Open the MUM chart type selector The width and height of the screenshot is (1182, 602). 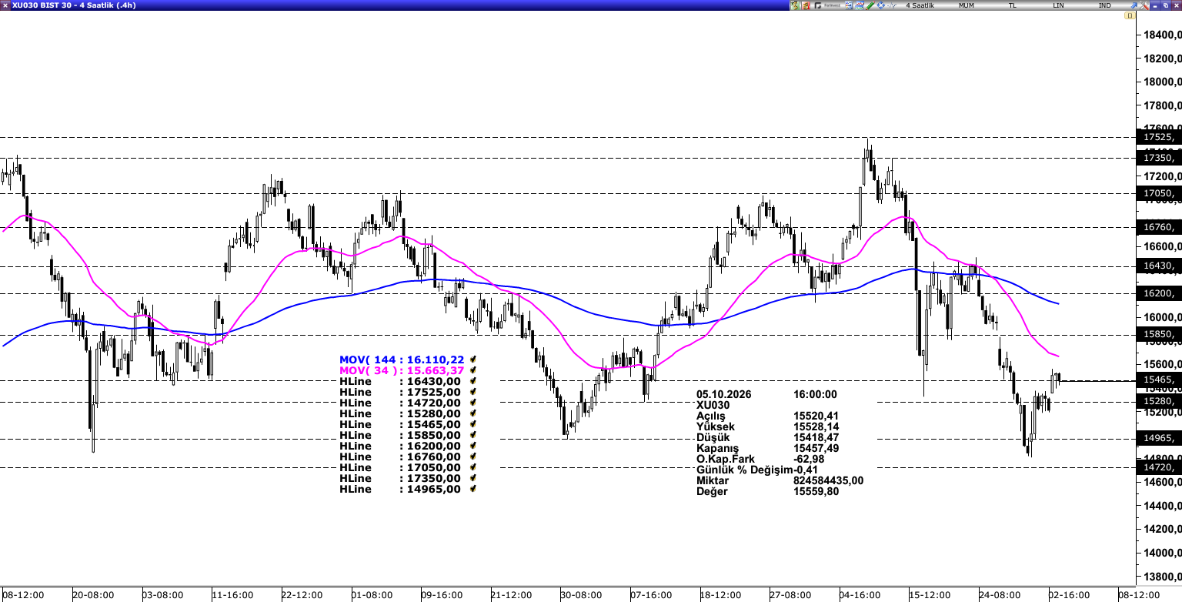coord(967,5)
